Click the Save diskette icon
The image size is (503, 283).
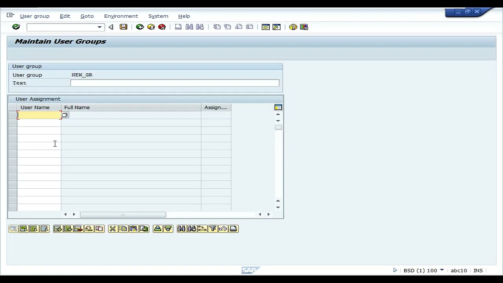(123, 27)
